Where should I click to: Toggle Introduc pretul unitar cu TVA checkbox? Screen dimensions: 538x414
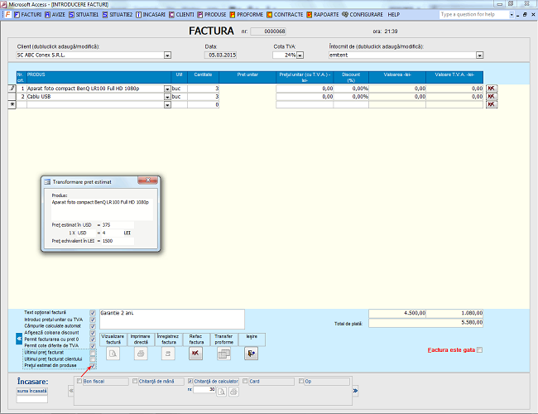pos(93,320)
